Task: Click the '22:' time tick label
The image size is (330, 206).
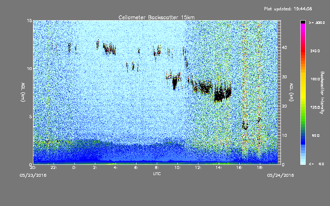Action: click(x=54, y=168)
